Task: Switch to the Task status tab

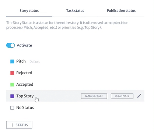Action: tap(75, 11)
